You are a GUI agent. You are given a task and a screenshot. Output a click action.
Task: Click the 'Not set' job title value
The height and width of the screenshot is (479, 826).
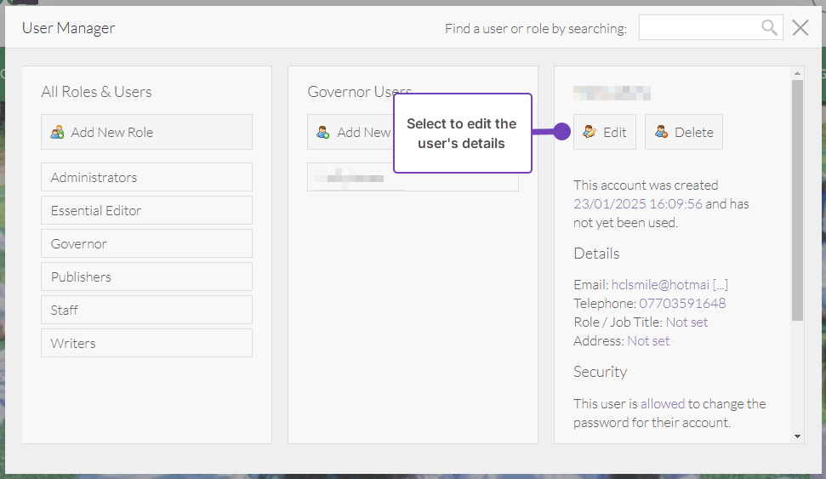[x=686, y=322]
